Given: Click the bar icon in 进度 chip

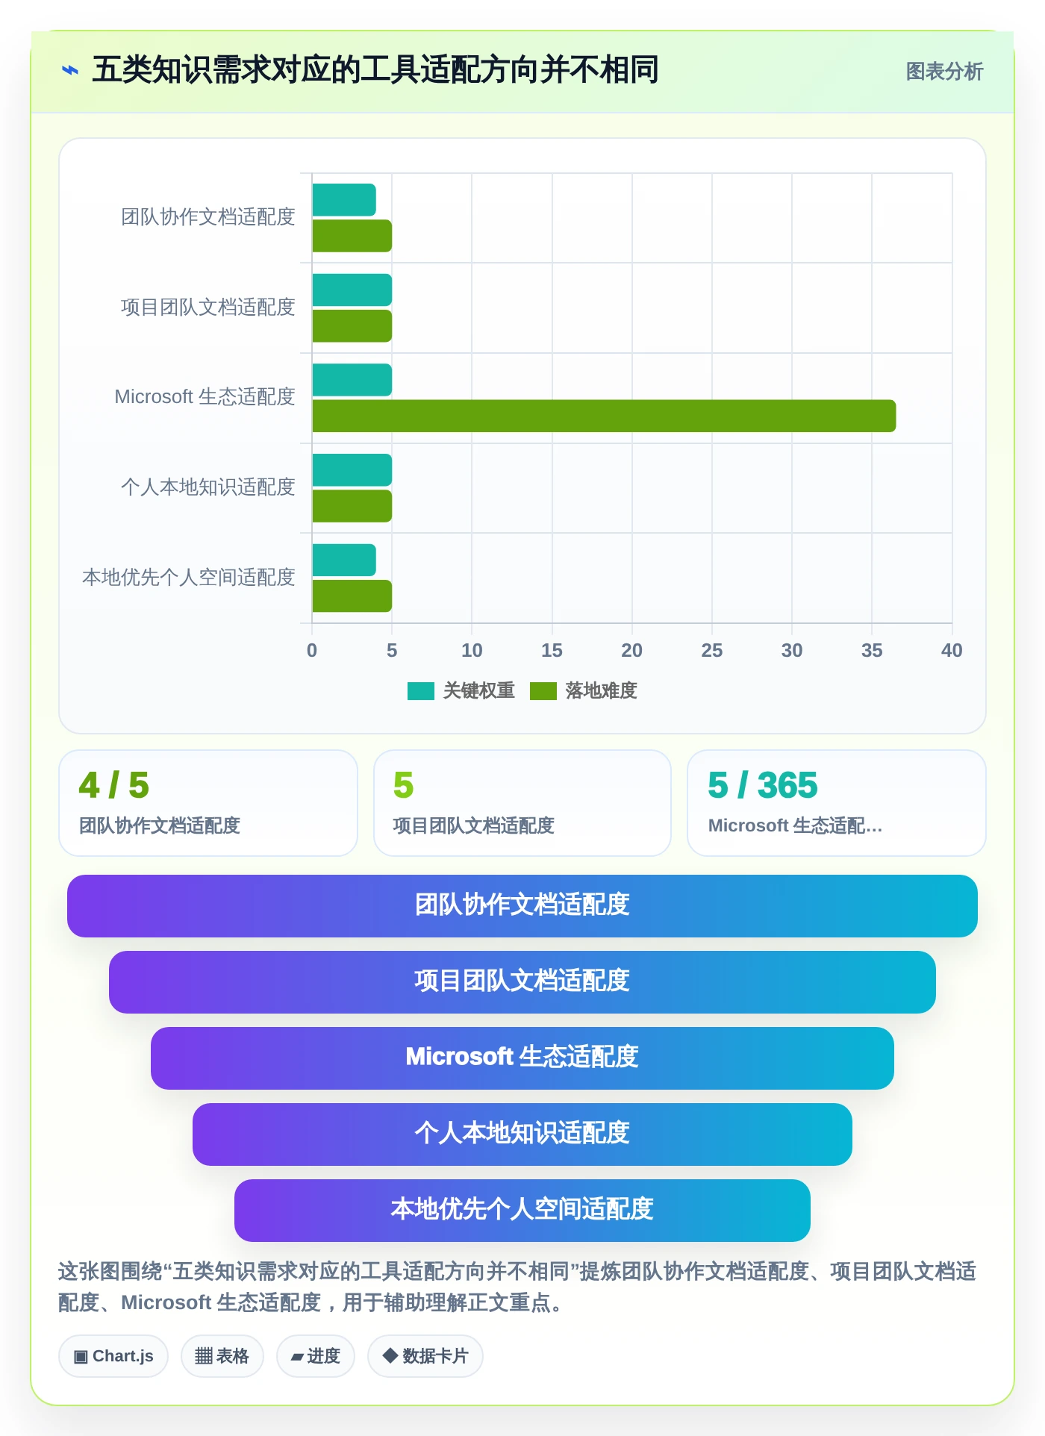Looking at the screenshot, I should [297, 1357].
